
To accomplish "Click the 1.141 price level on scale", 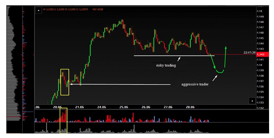I will coord(260,60).
